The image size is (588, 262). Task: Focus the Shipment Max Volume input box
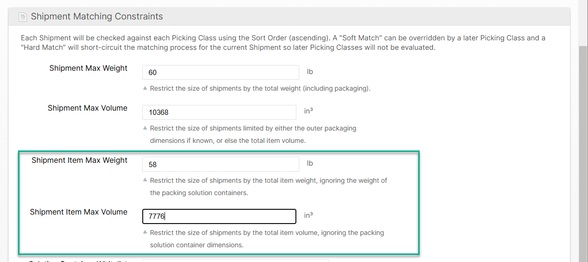[219, 112]
